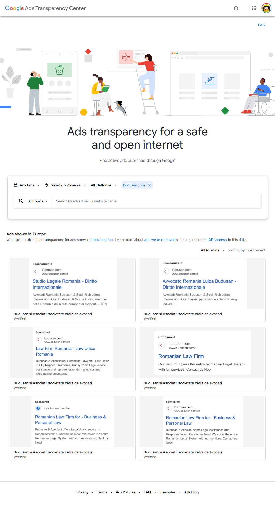Screen dimensions: 275x511
Task: Open the FAQ page from the top right
Action: [x=262, y=25]
